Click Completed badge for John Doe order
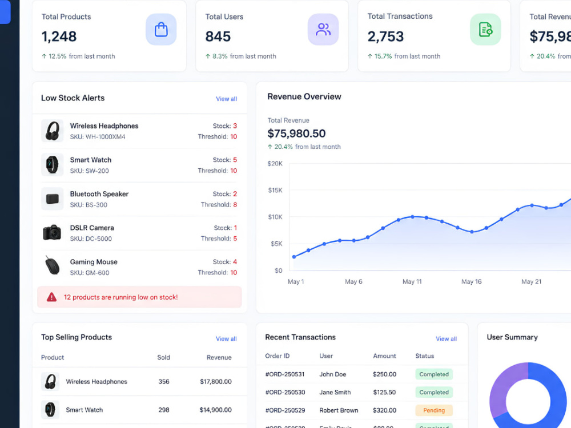 click(x=434, y=374)
